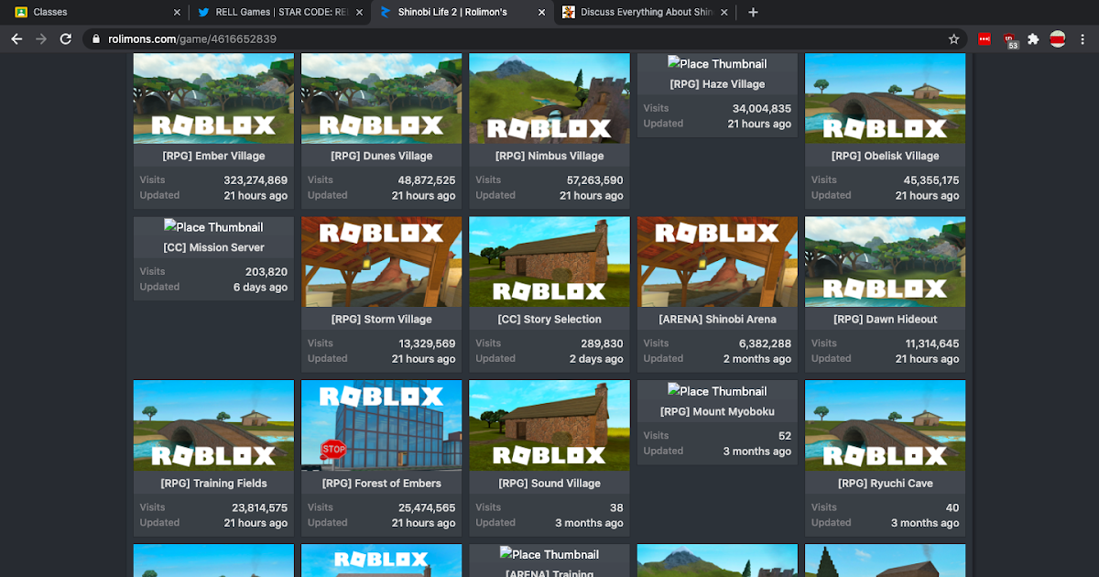Switch to Discuss Everything About Shinobi tab
The width and height of the screenshot is (1099, 577).
click(645, 12)
